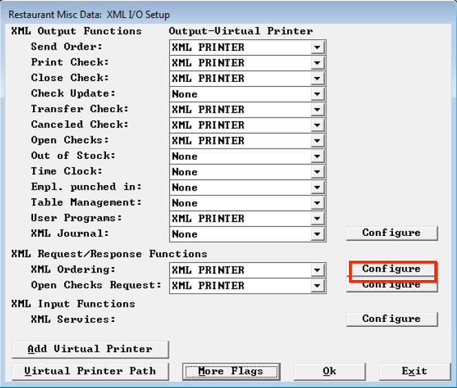
Task: Click the Check Update label
Action: pos(73,94)
